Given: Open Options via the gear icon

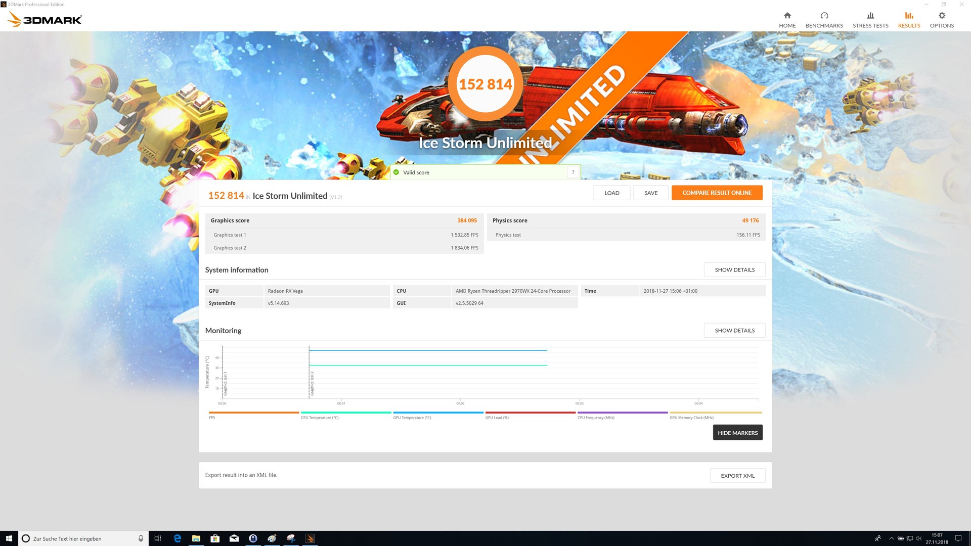Looking at the screenshot, I should pyautogui.click(x=941, y=16).
